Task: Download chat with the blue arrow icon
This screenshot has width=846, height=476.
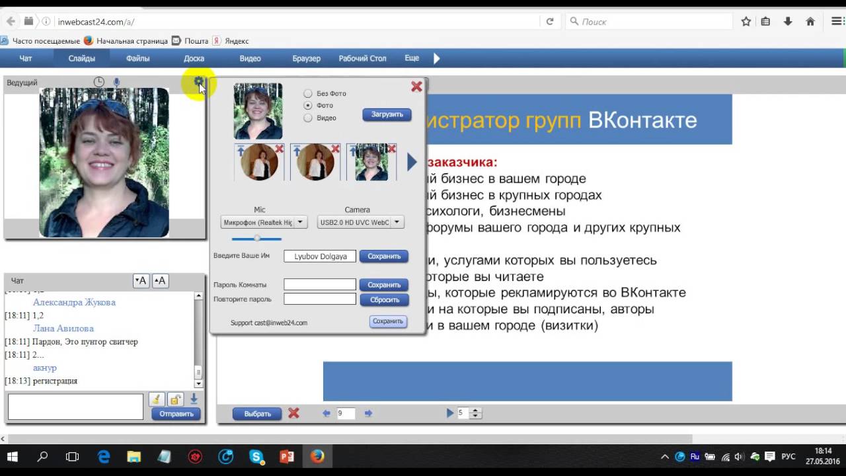Action: point(194,399)
